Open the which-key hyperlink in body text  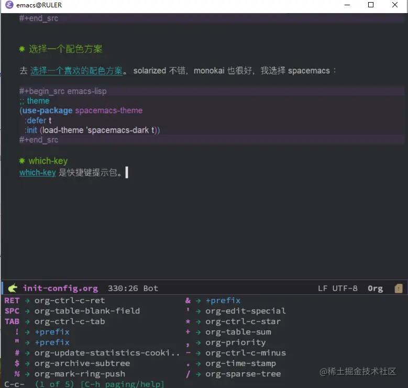pos(38,172)
